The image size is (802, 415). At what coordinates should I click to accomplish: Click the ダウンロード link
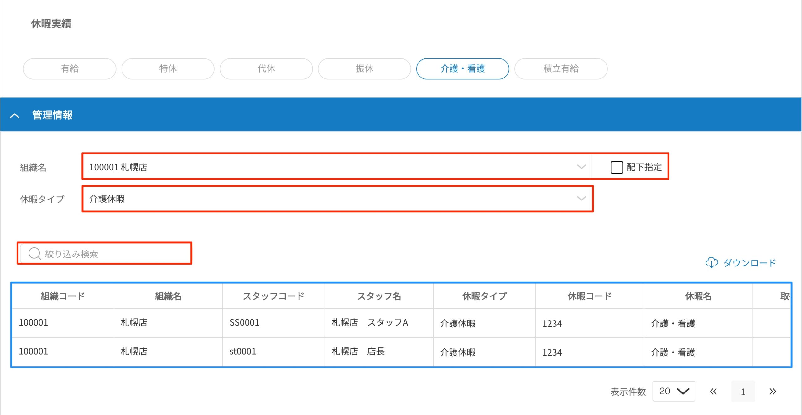[749, 263]
